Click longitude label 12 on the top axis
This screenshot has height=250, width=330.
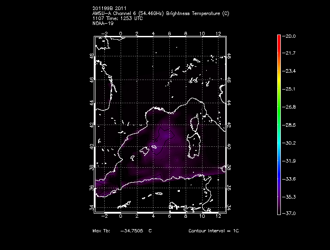218,33
